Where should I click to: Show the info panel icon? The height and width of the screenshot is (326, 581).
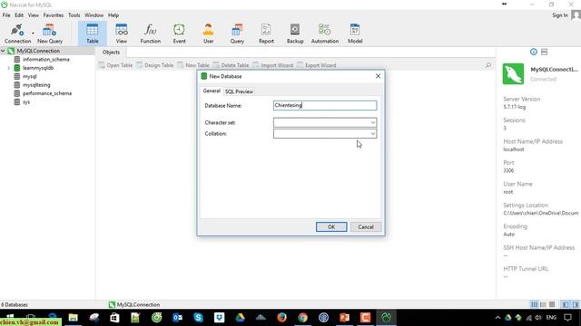point(534,53)
